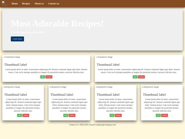Select Thumbnail label of first bottom-row card
The image size is (185, 139).
pos(15,95)
